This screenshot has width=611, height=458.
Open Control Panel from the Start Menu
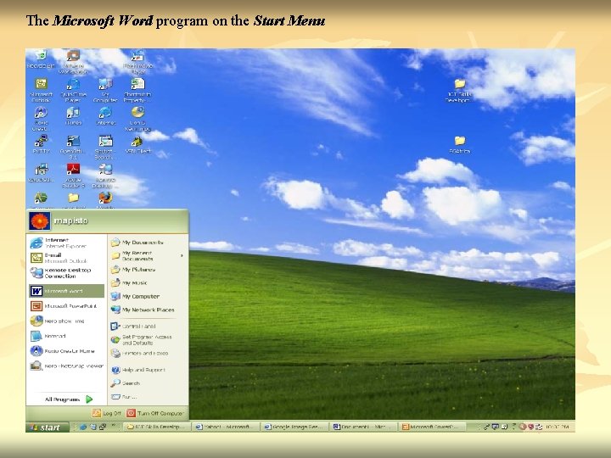point(148,326)
